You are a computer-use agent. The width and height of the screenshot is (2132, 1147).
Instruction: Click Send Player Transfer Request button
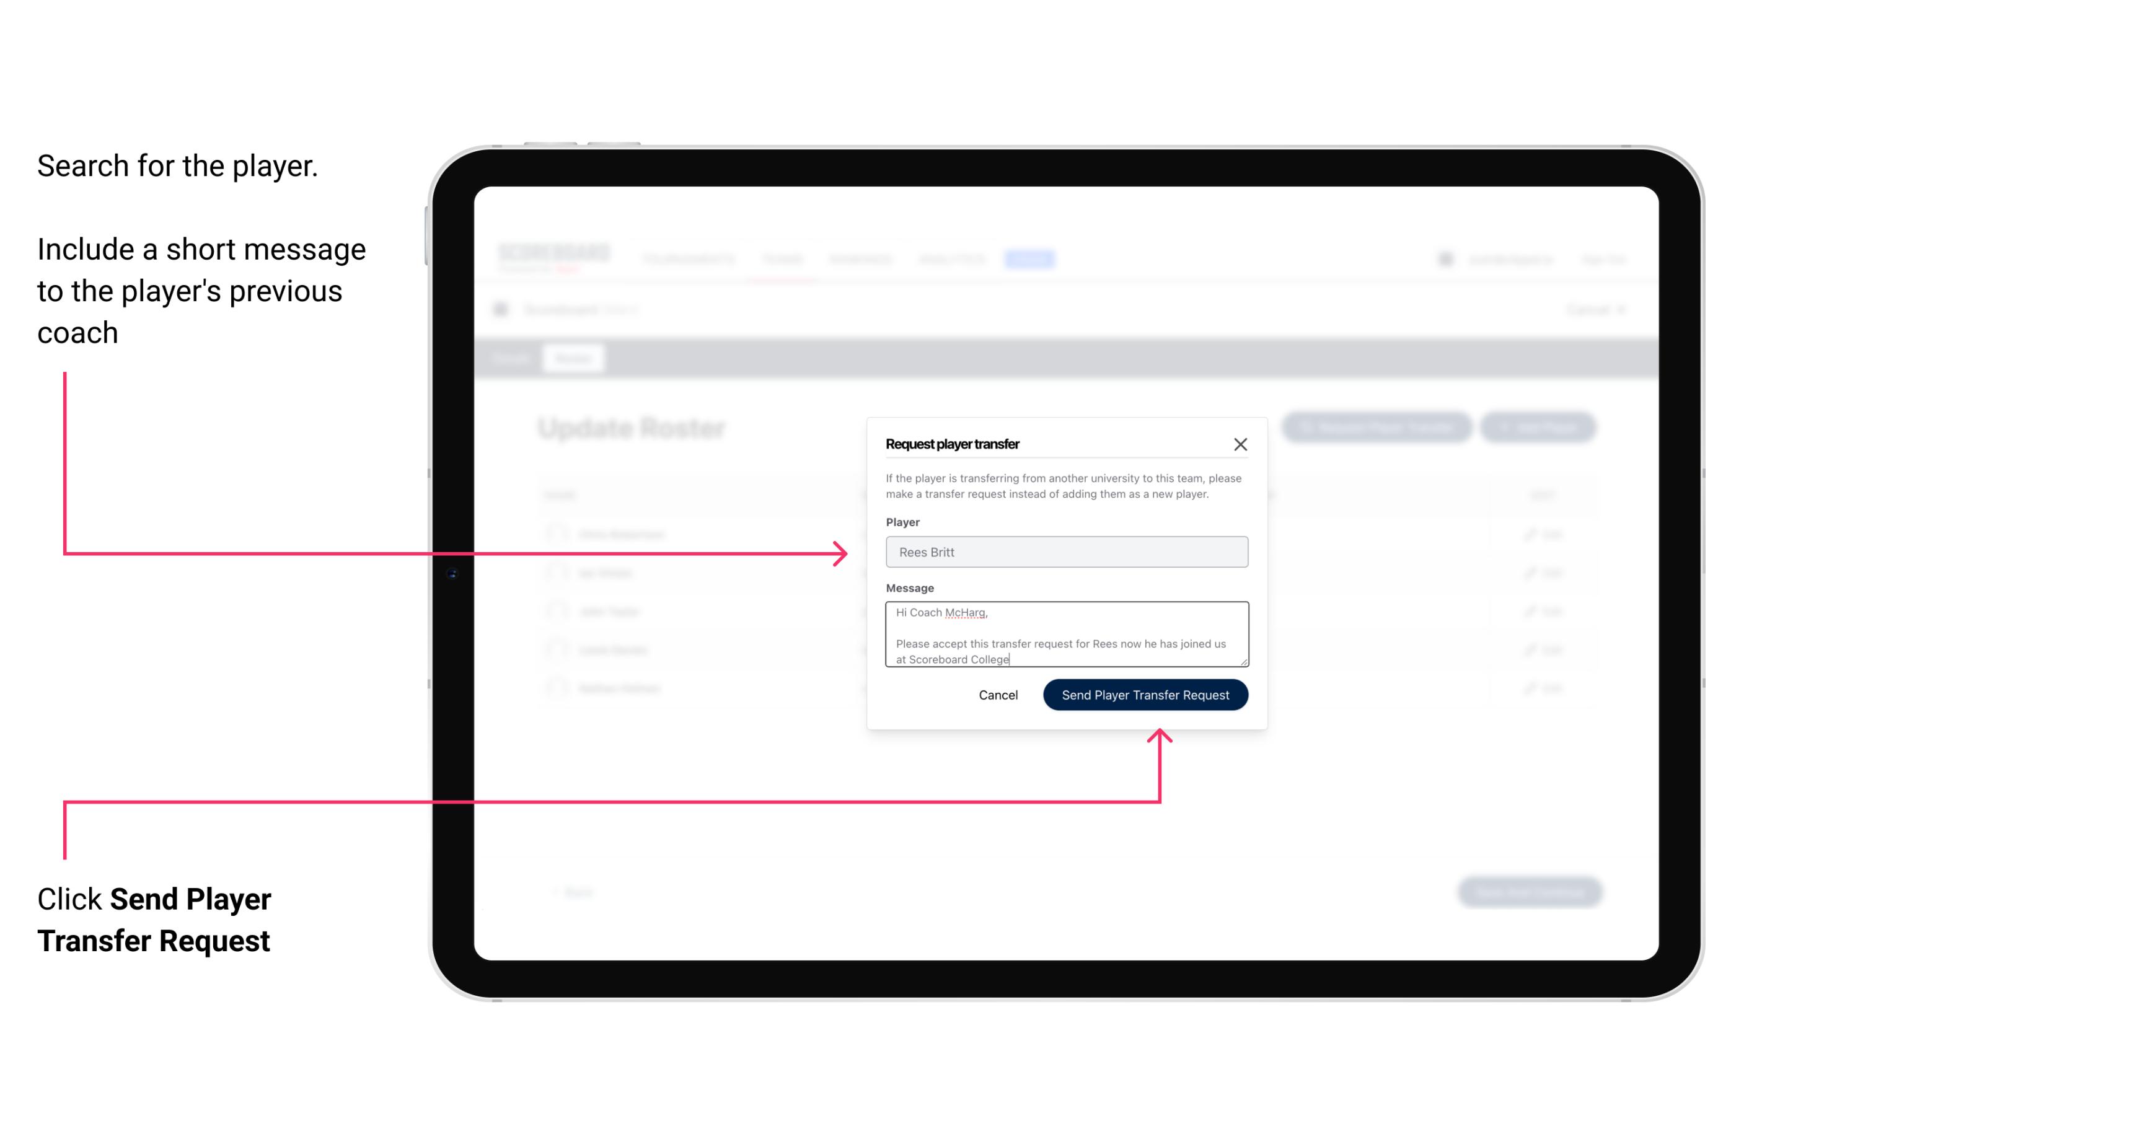(x=1145, y=693)
